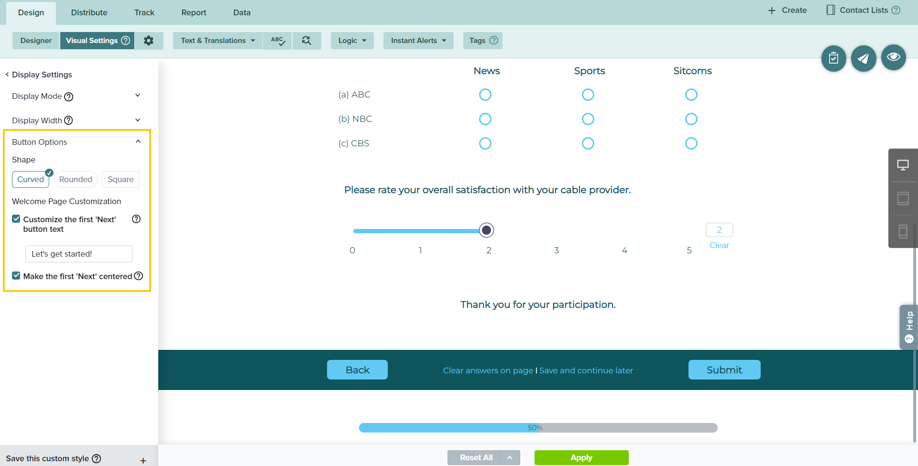918x466 pixels.
Task: Switch to the Distribute tab
Action: [89, 12]
